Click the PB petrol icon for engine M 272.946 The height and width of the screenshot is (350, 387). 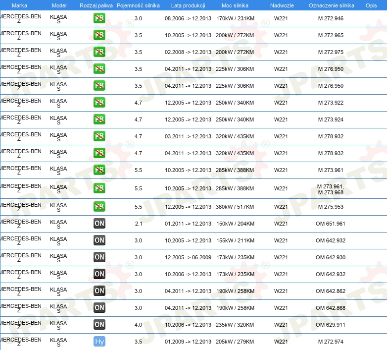(99, 19)
